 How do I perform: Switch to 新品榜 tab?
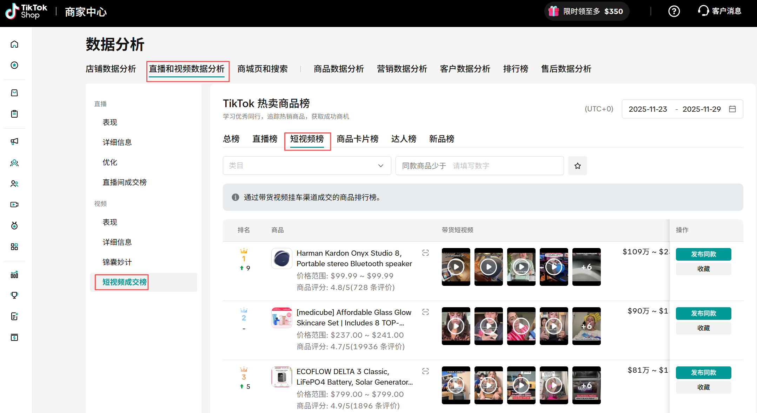(442, 139)
